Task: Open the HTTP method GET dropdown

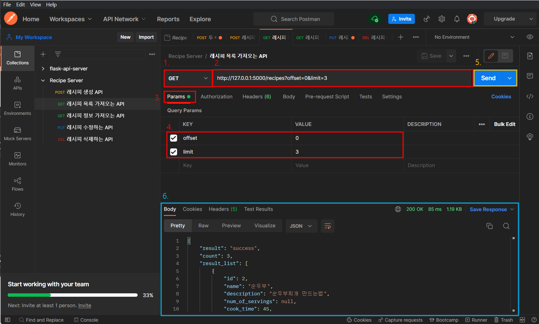Action: pyautogui.click(x=188, y=78)
